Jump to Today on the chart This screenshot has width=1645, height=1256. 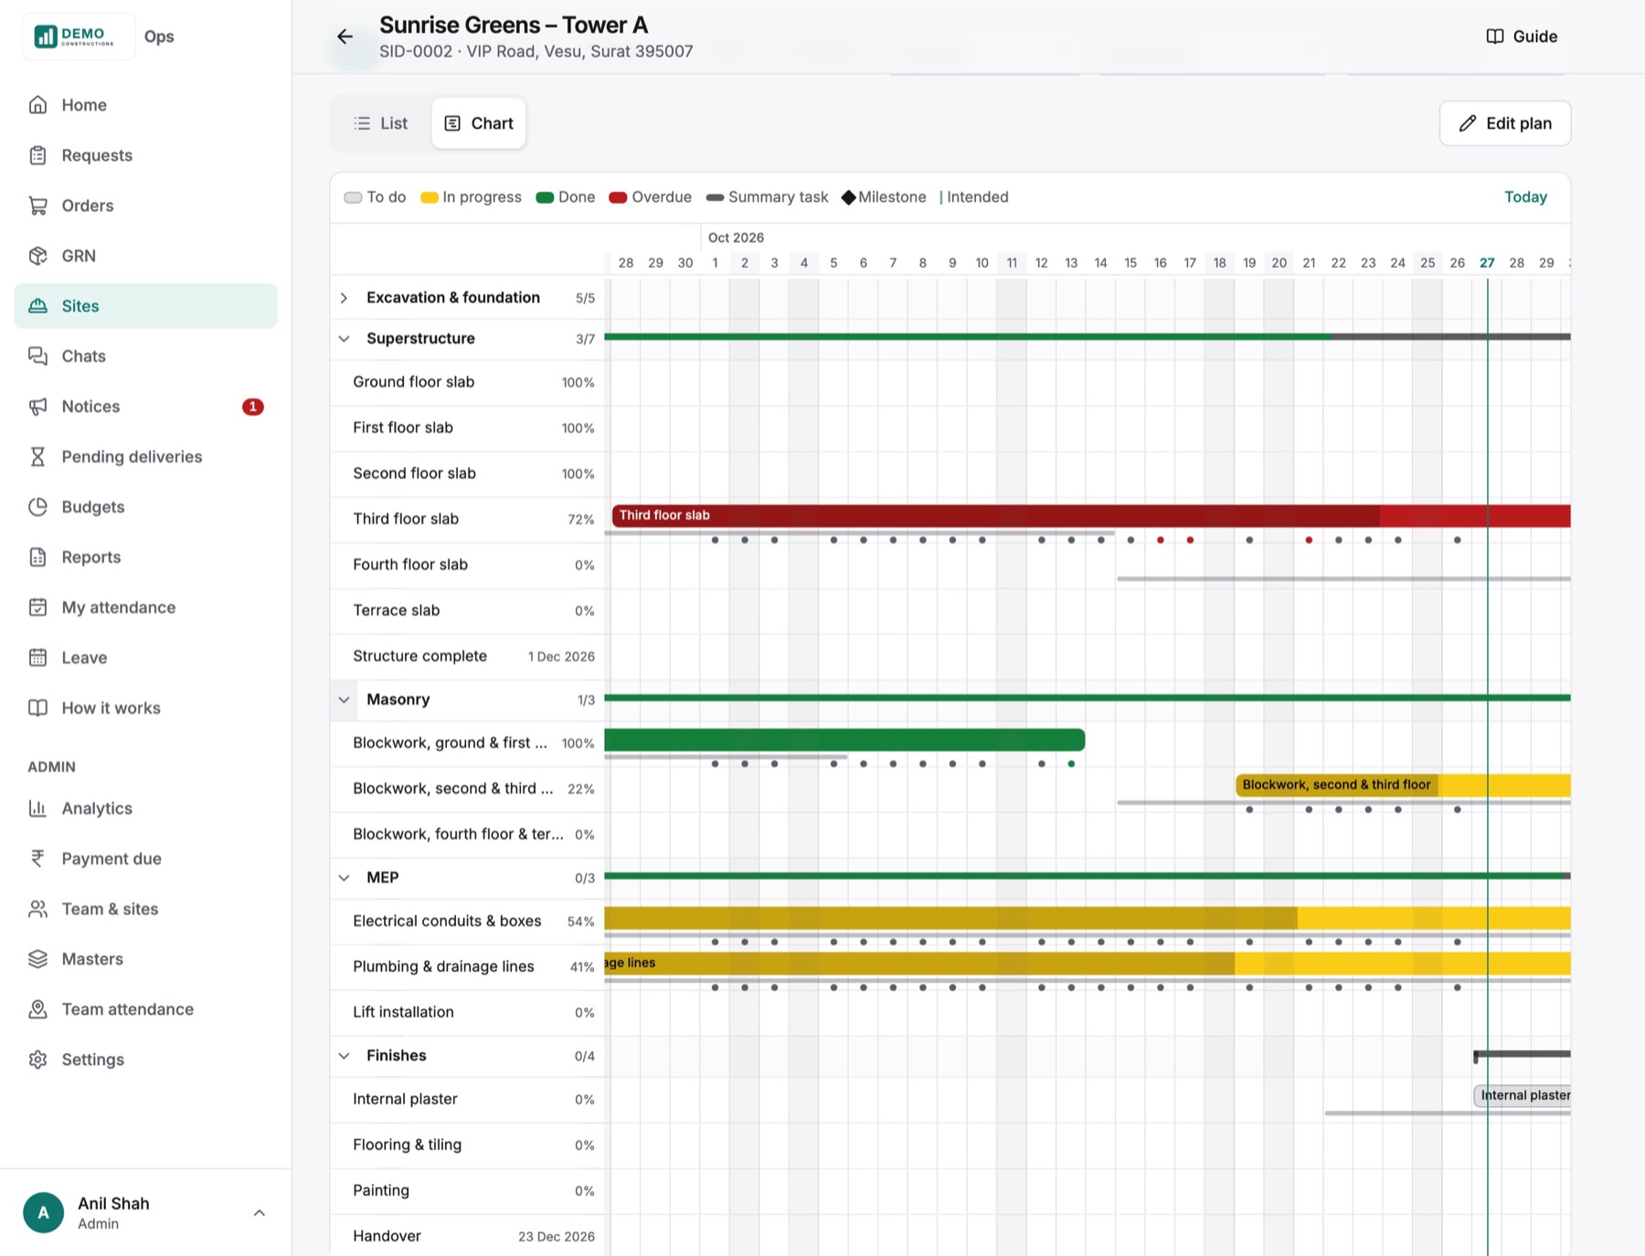tap(1525, 197)
